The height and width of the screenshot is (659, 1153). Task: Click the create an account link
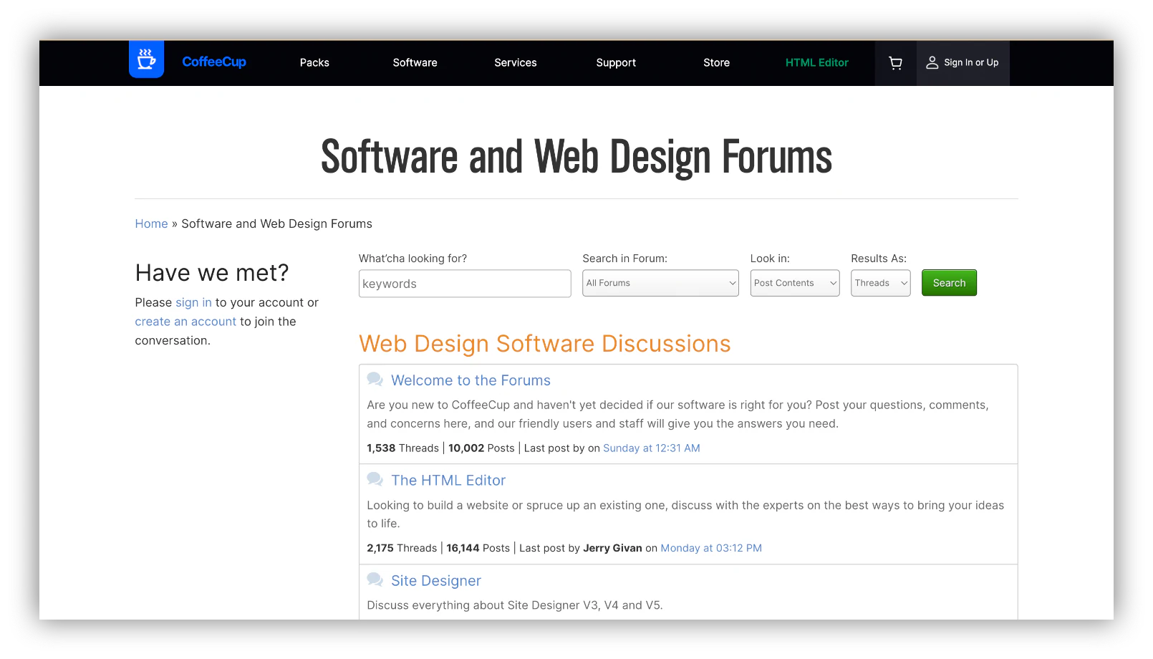185,322
